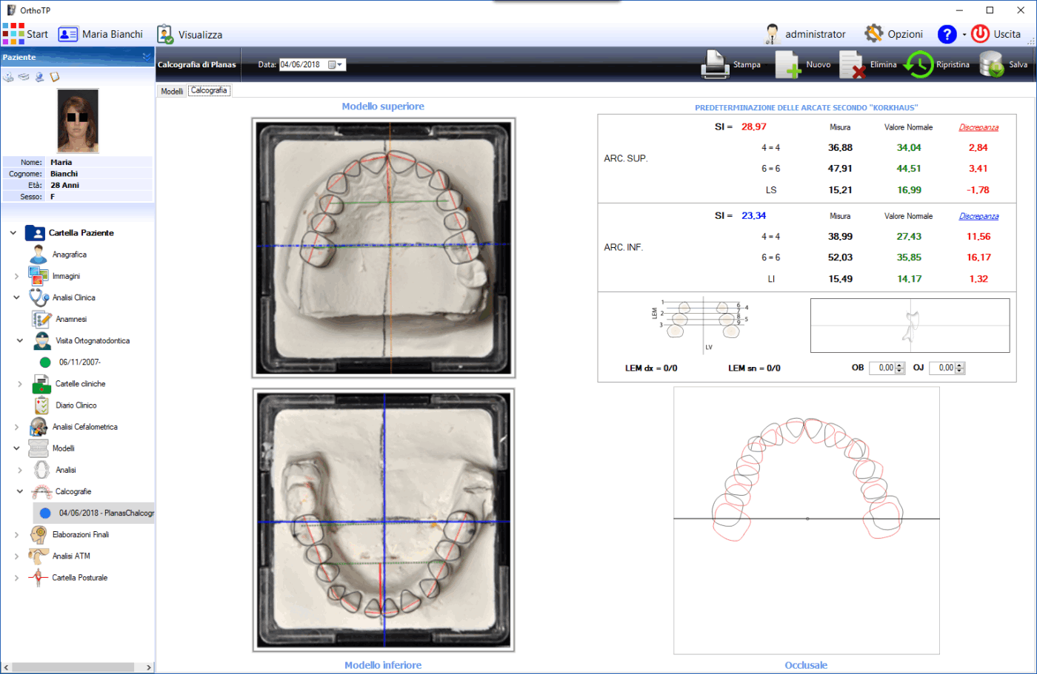The image size is (1037, 674).
Task: Click the OB value input field
Action: coord(881,368)
